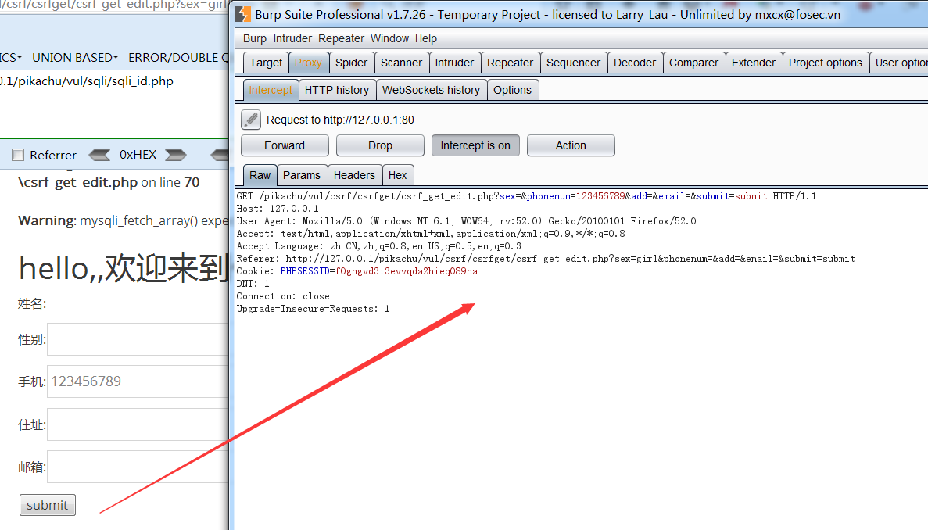This screenshot has height=530, width=928.
Task: Open the Extender tab
Action: pos(754,63)
